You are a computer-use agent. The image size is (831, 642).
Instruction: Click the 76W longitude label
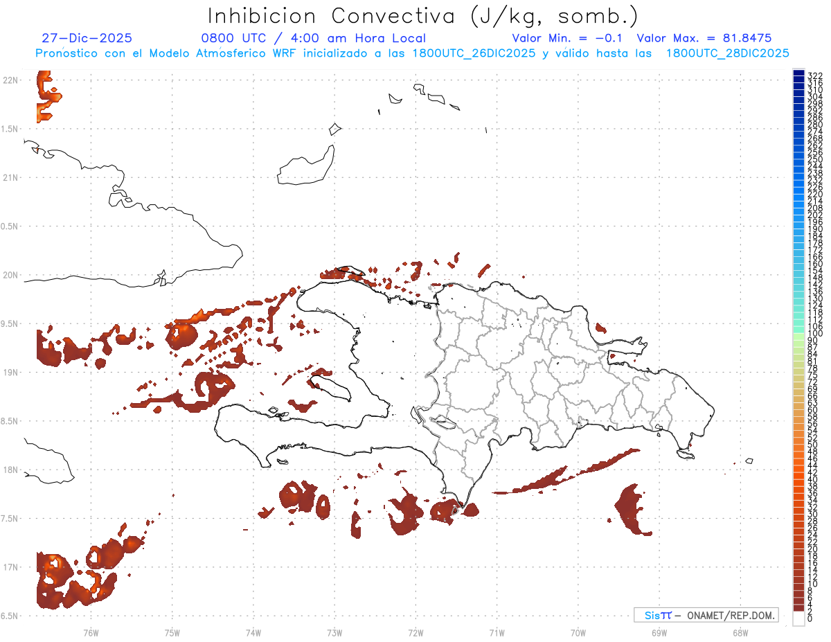click(91, 632)
